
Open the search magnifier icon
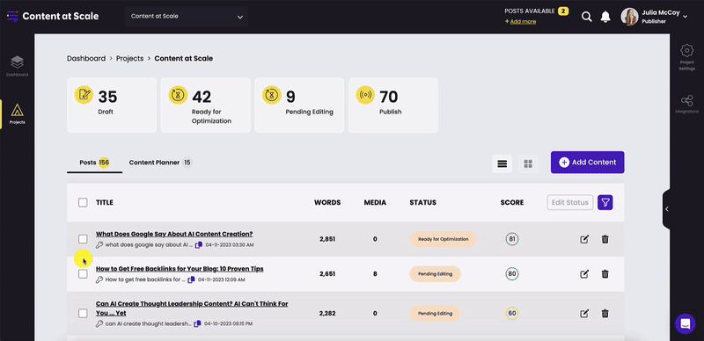point(586,17)
